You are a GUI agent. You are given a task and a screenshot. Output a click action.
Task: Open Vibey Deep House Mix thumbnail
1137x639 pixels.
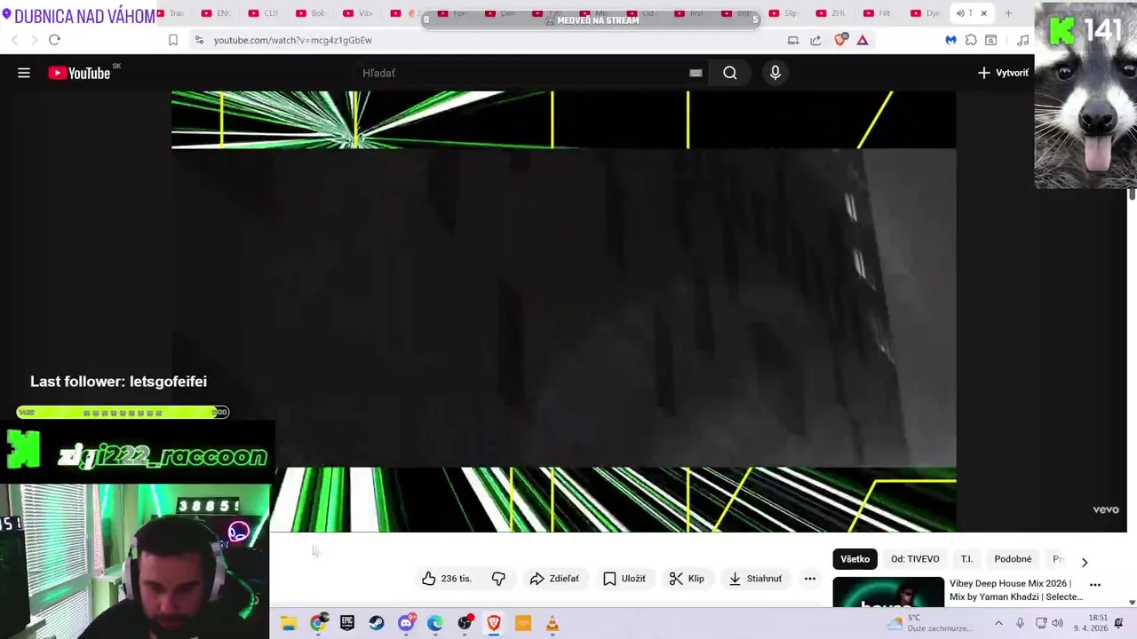888,592
